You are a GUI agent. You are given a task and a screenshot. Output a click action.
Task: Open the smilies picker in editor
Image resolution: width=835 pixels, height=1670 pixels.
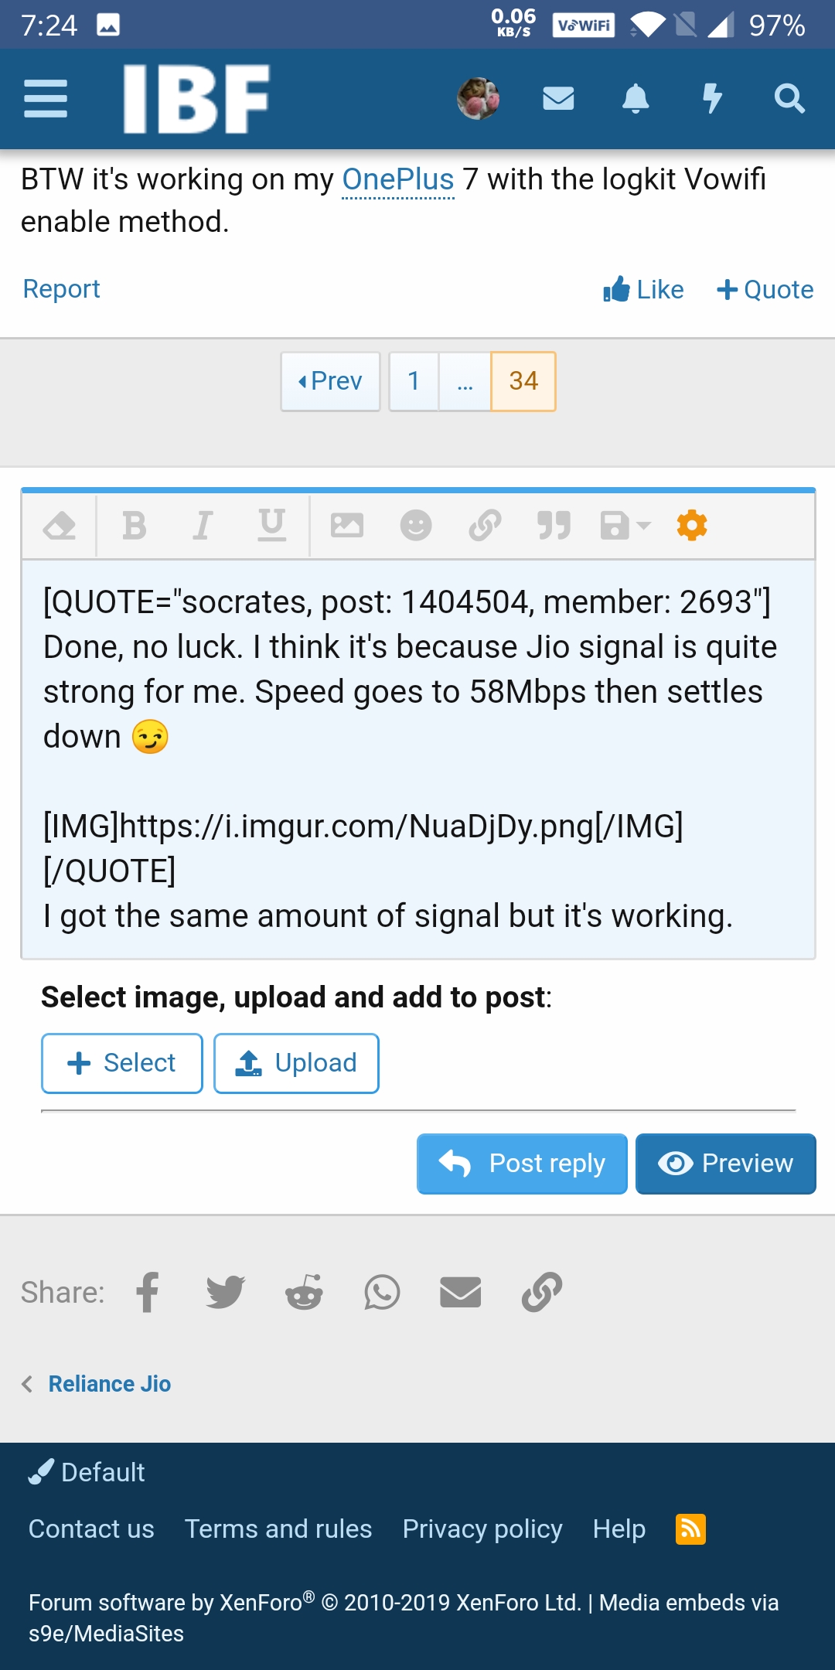click(x=416, y=526)
